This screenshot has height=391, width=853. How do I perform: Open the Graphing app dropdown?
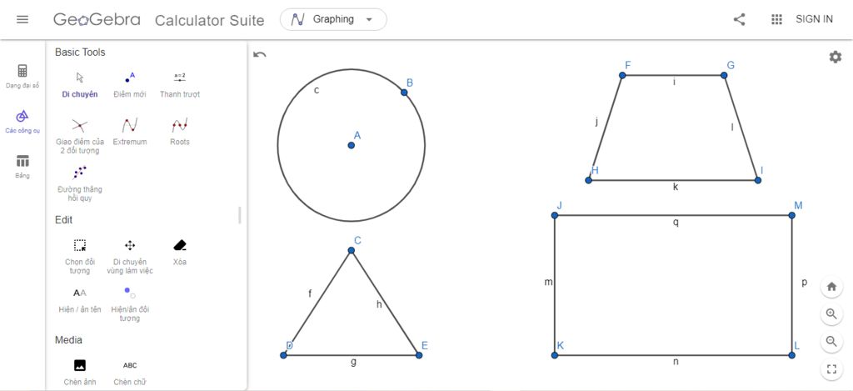(x=333, y=19)
